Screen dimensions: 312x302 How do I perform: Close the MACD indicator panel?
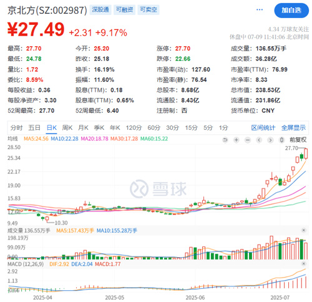[x=303, y=263]
